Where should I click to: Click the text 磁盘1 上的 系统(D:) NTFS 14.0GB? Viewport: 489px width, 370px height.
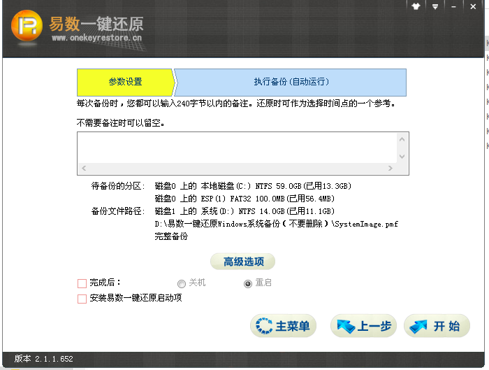(x=219, y=211)
